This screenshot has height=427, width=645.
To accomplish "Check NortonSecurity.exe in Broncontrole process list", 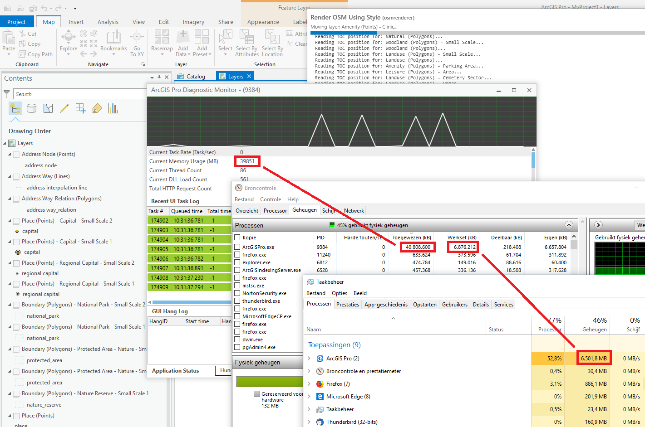I will 237,293.
